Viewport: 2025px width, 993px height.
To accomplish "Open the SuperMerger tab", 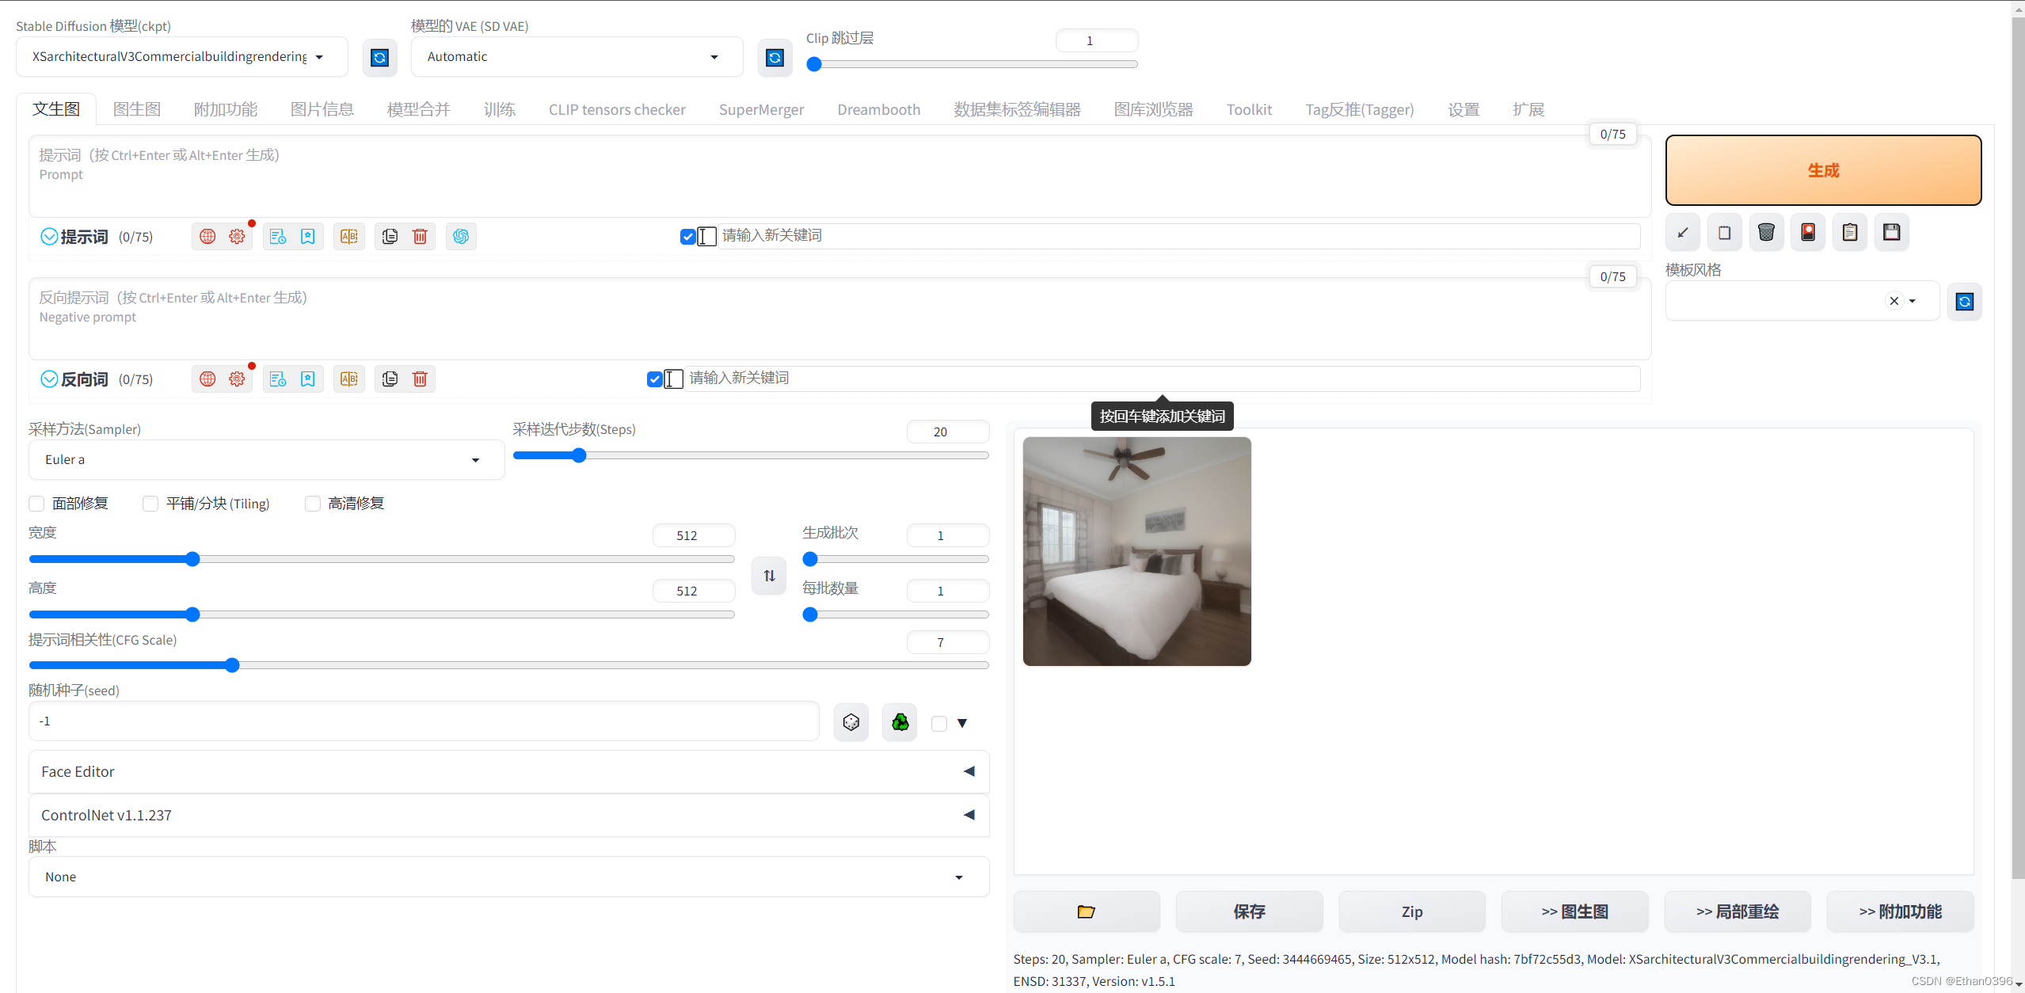I will point(761,109).
